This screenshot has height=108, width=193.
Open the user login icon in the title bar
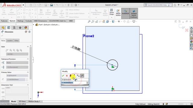pos(175,5)
